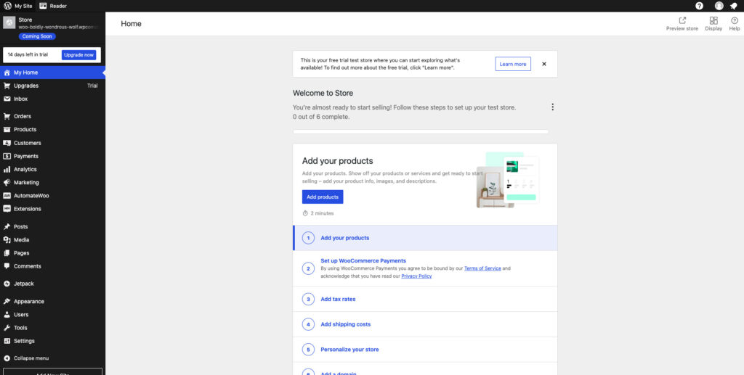Select step 4 Add shipping costs
The height and width of the screenshot is (375, 744).
click(425, 324)
